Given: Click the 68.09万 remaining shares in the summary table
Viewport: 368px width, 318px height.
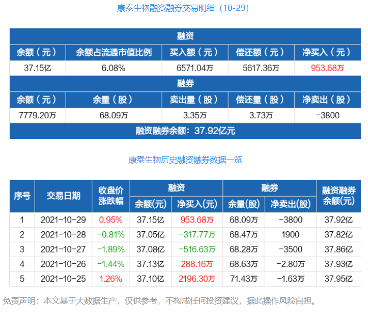Looking at the screenshot, I should coord(114,115).
